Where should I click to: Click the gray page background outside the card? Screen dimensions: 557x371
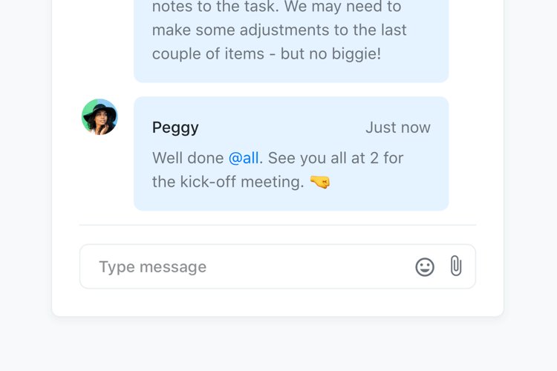tap(278, 345)
